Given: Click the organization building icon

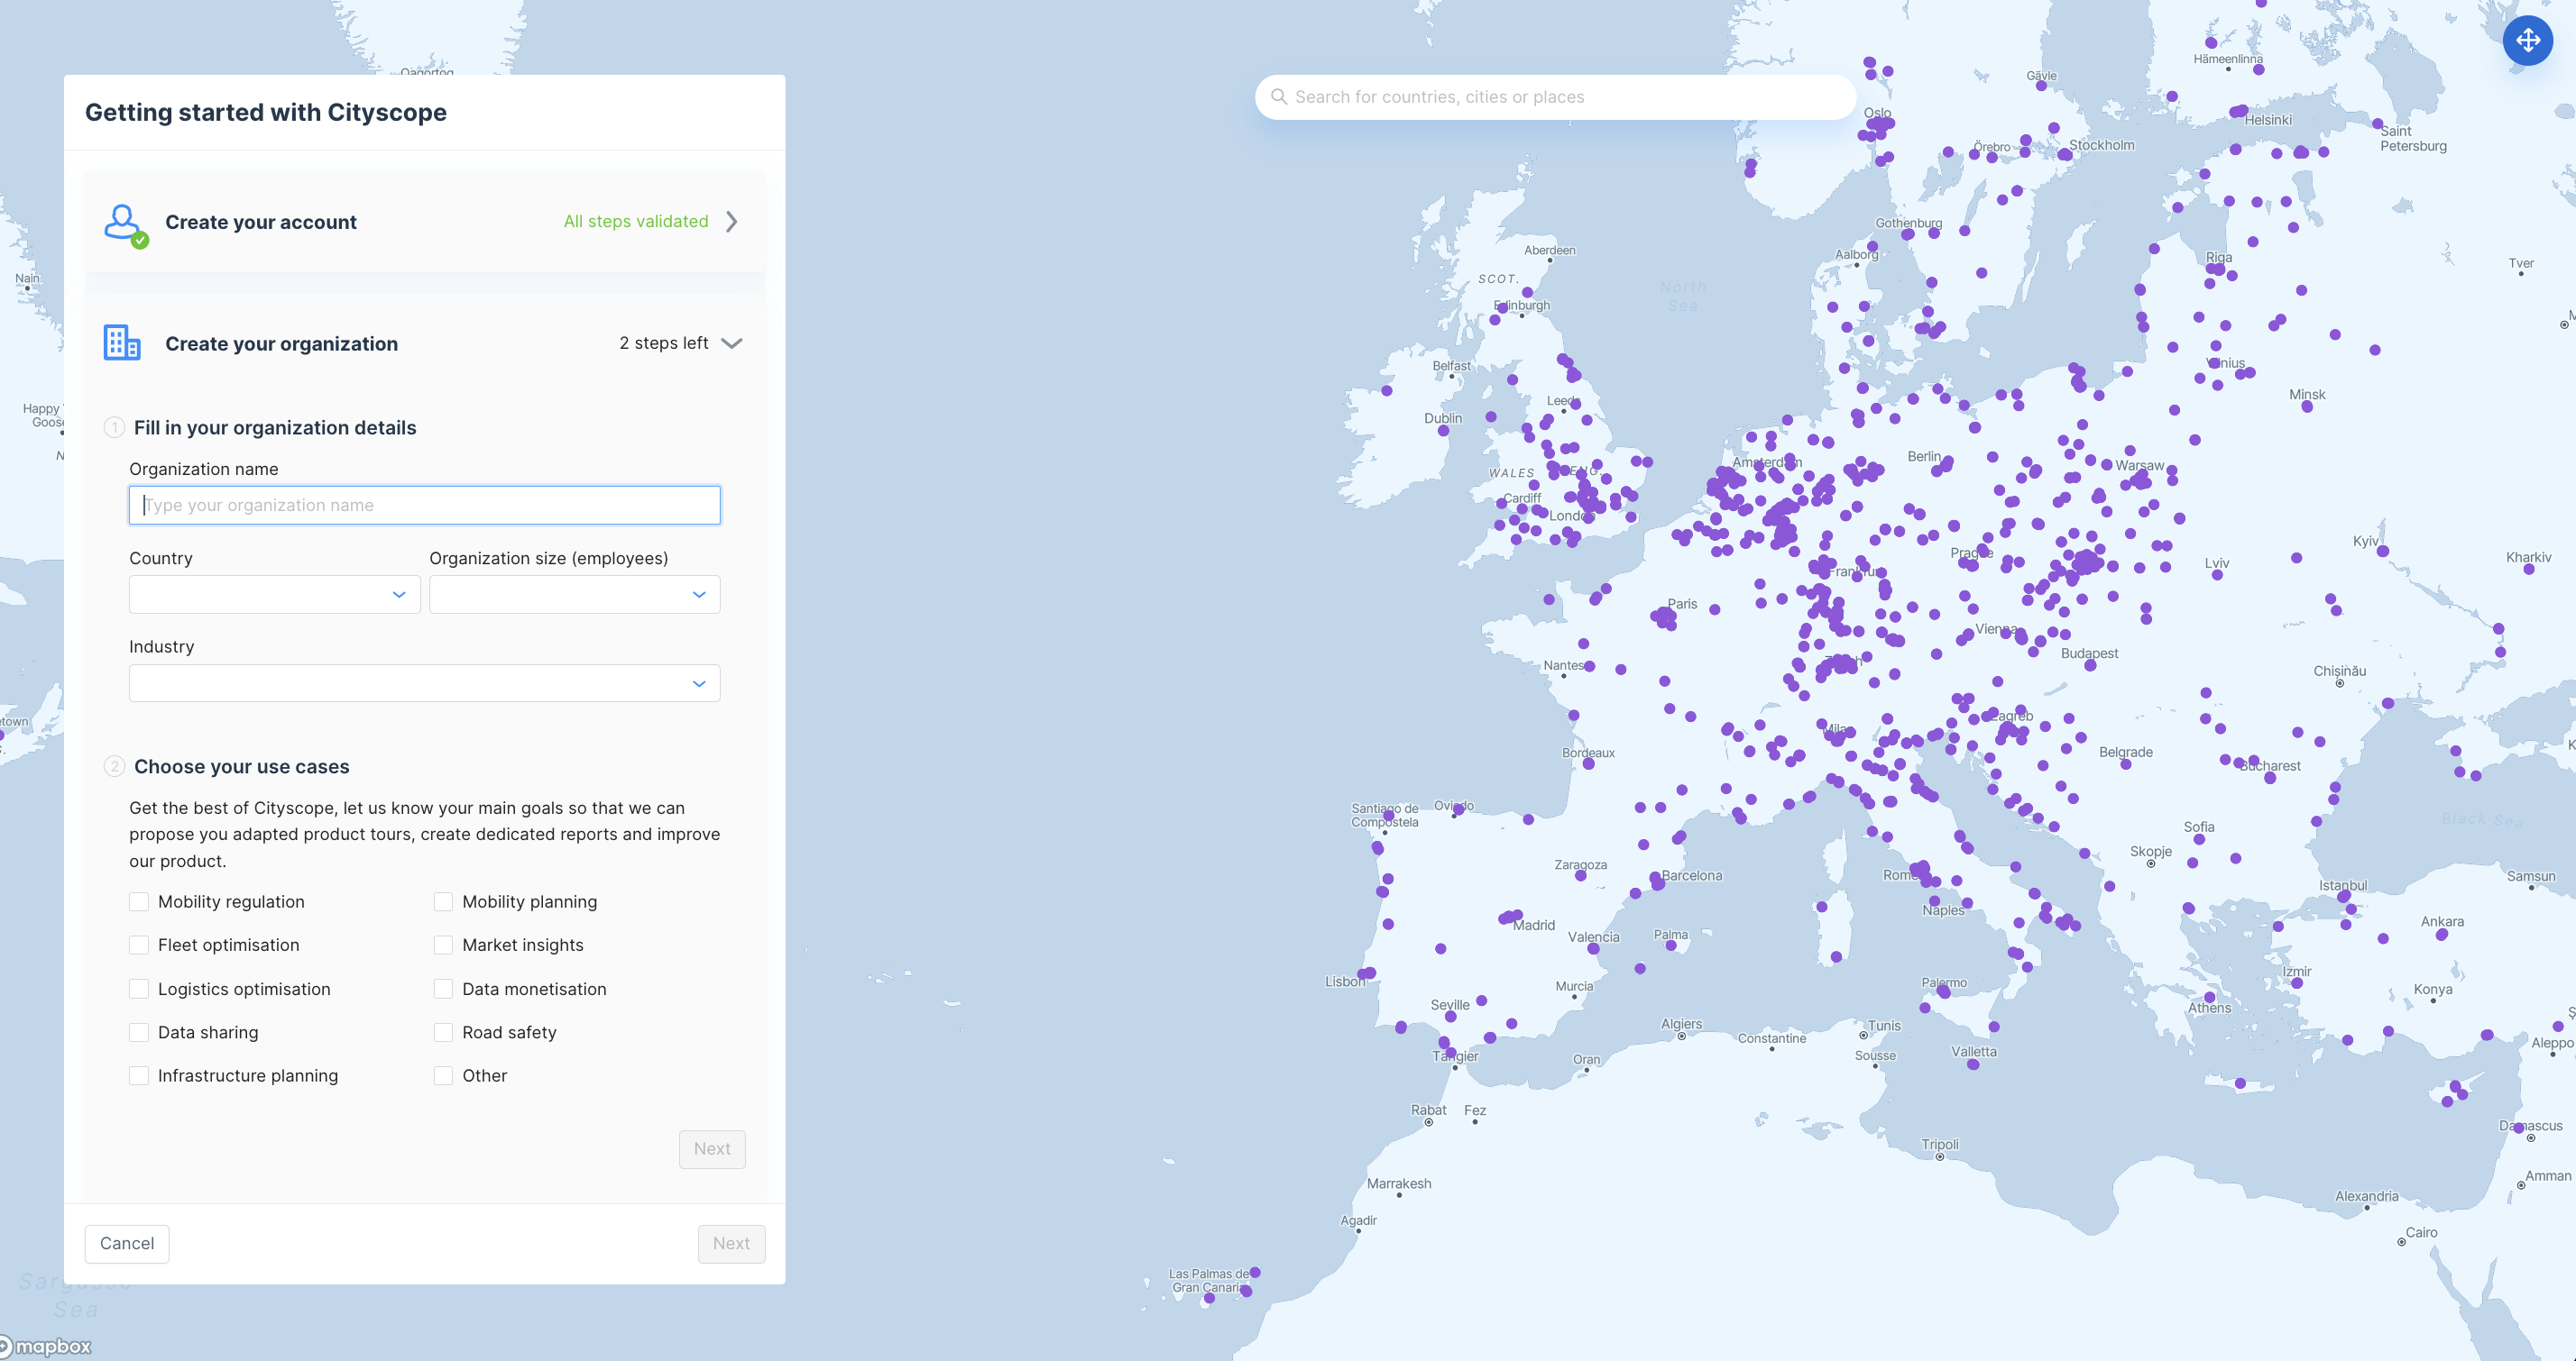Looking at the screenshot, I should [x=122, y=343].
